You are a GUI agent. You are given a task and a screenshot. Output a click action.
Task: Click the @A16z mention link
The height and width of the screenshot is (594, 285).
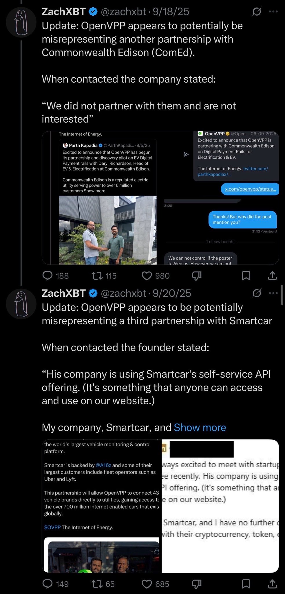coord(103,465)
